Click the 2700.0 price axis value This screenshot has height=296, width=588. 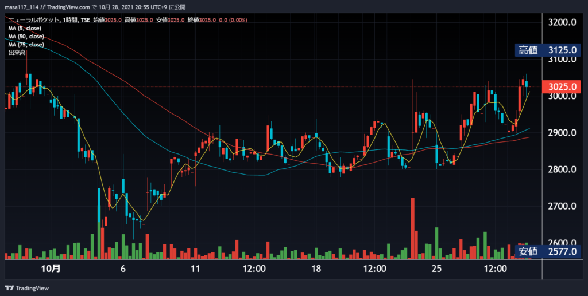562,206
